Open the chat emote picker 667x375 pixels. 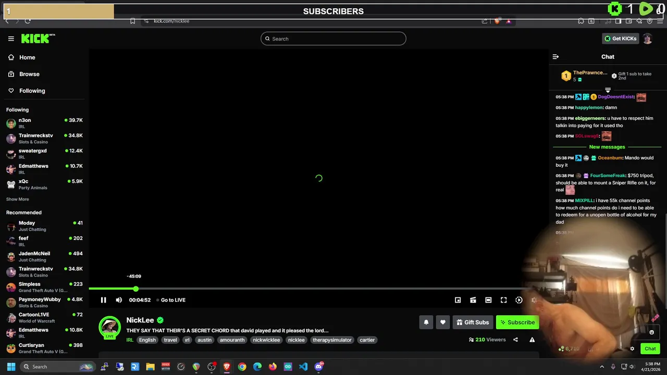point(651,332)
